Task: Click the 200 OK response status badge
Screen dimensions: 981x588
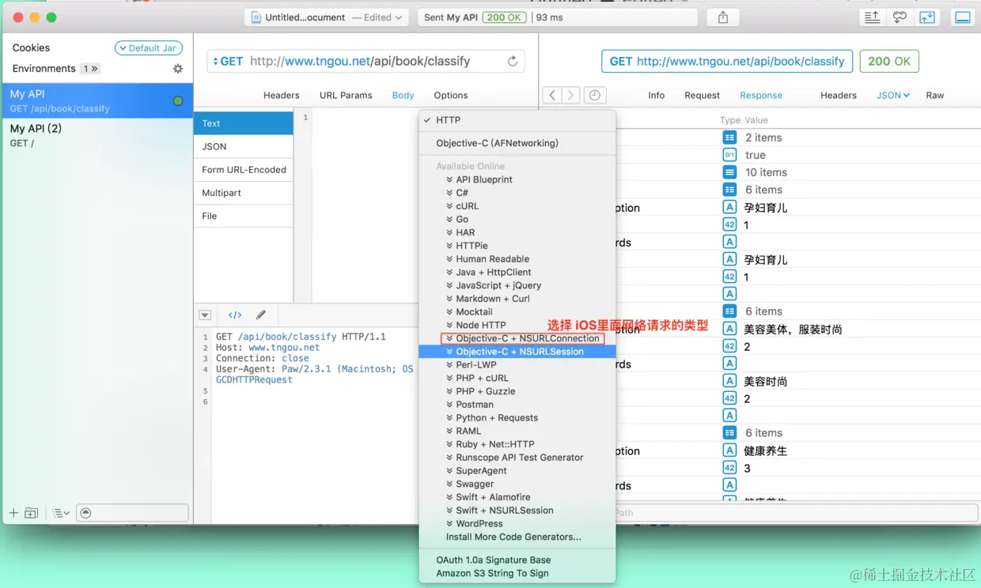Action: (x=889, y=61)
